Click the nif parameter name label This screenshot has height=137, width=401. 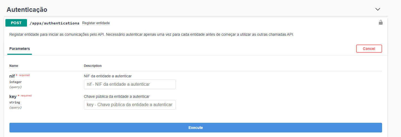pyautogui.click(x=12, y=76)
